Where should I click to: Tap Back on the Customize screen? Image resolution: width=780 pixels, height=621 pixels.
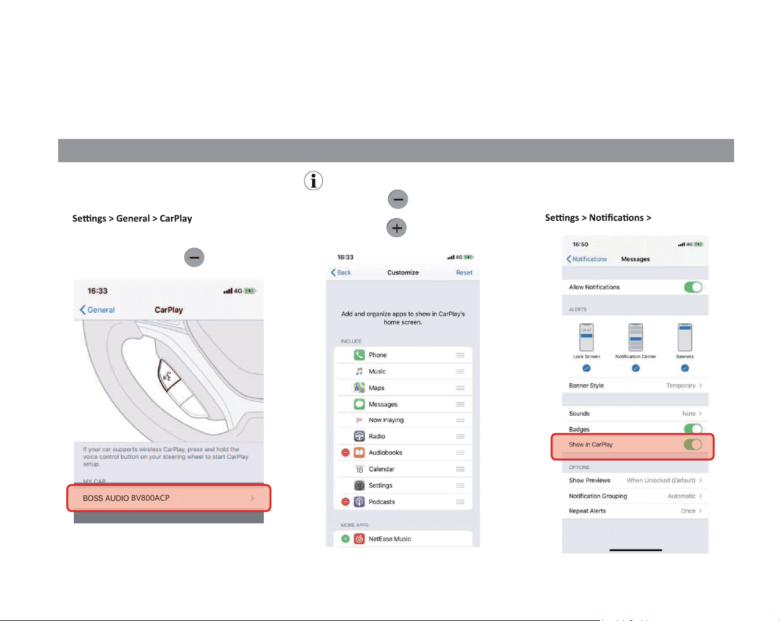click(x=341, y=272)
